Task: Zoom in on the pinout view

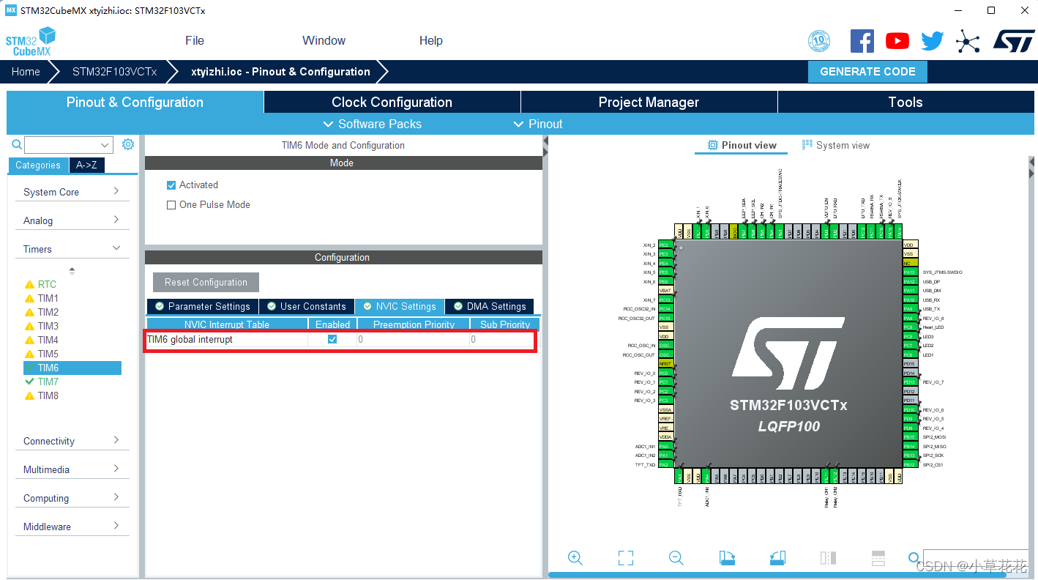Action: point(575,558)
